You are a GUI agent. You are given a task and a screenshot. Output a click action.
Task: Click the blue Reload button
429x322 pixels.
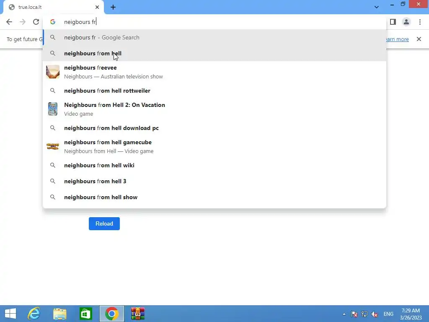coord(104,224)
